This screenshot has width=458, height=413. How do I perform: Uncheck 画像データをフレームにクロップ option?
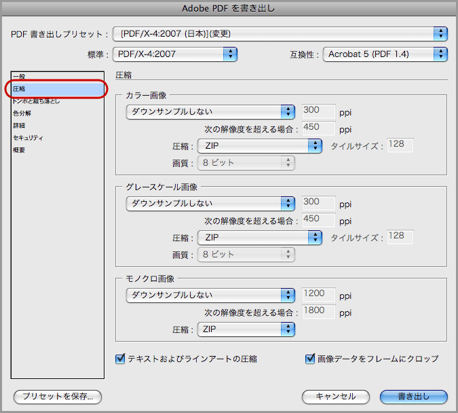311,359
